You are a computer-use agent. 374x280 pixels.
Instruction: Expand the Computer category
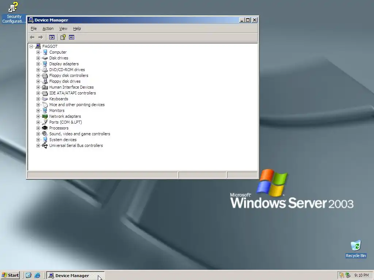[x=38, y=52]
